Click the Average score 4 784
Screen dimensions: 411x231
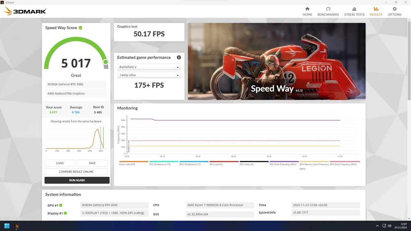tap(76, 112)
